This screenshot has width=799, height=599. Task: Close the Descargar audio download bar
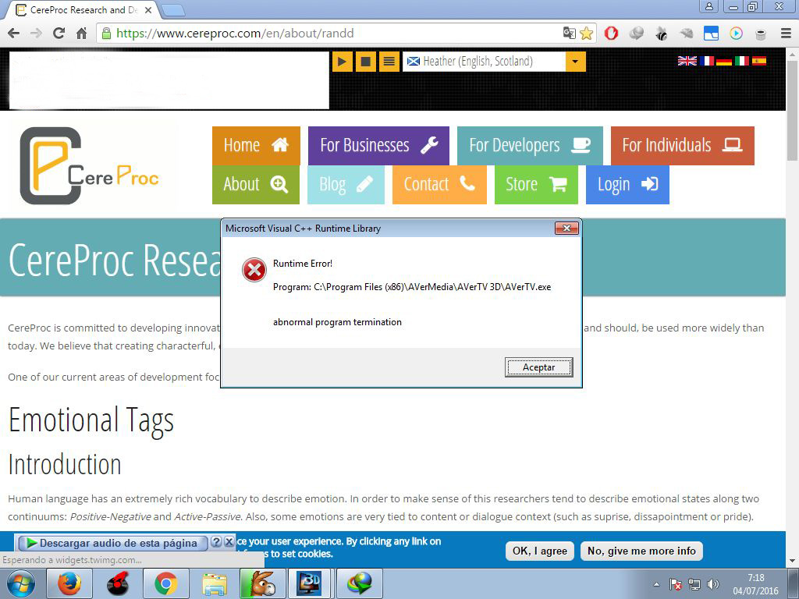(229, 541)
